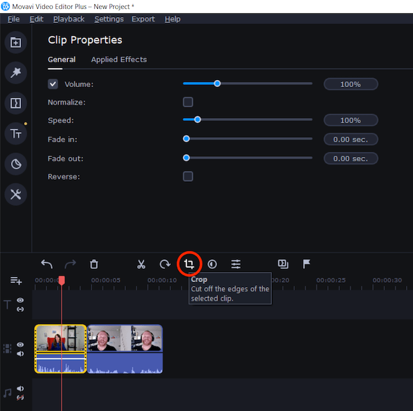This screenshot has width=413, height=411.
Task: Delete selected clip with trash icon
Action: pyautogui.click(x=94, y=264)
